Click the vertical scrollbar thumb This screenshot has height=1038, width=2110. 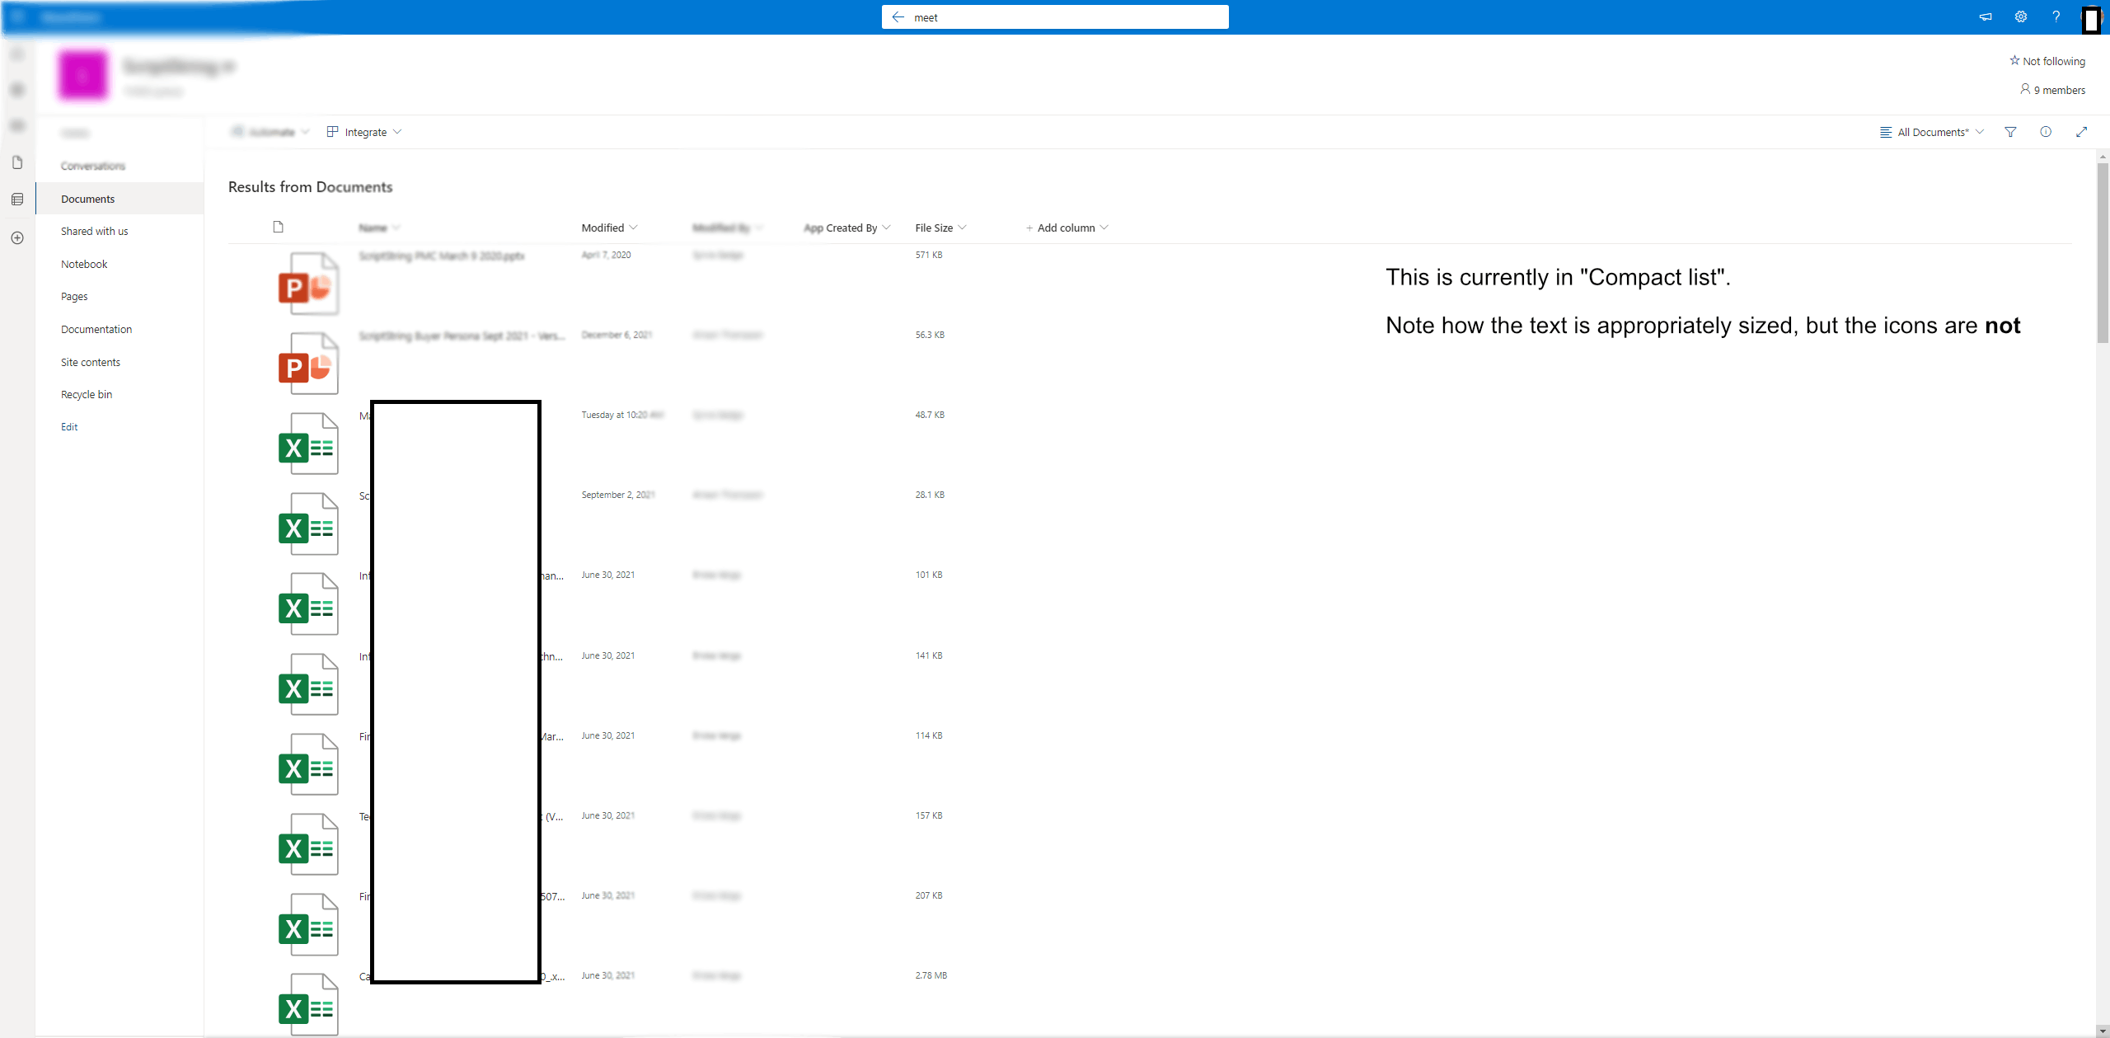coord(2103,252)
